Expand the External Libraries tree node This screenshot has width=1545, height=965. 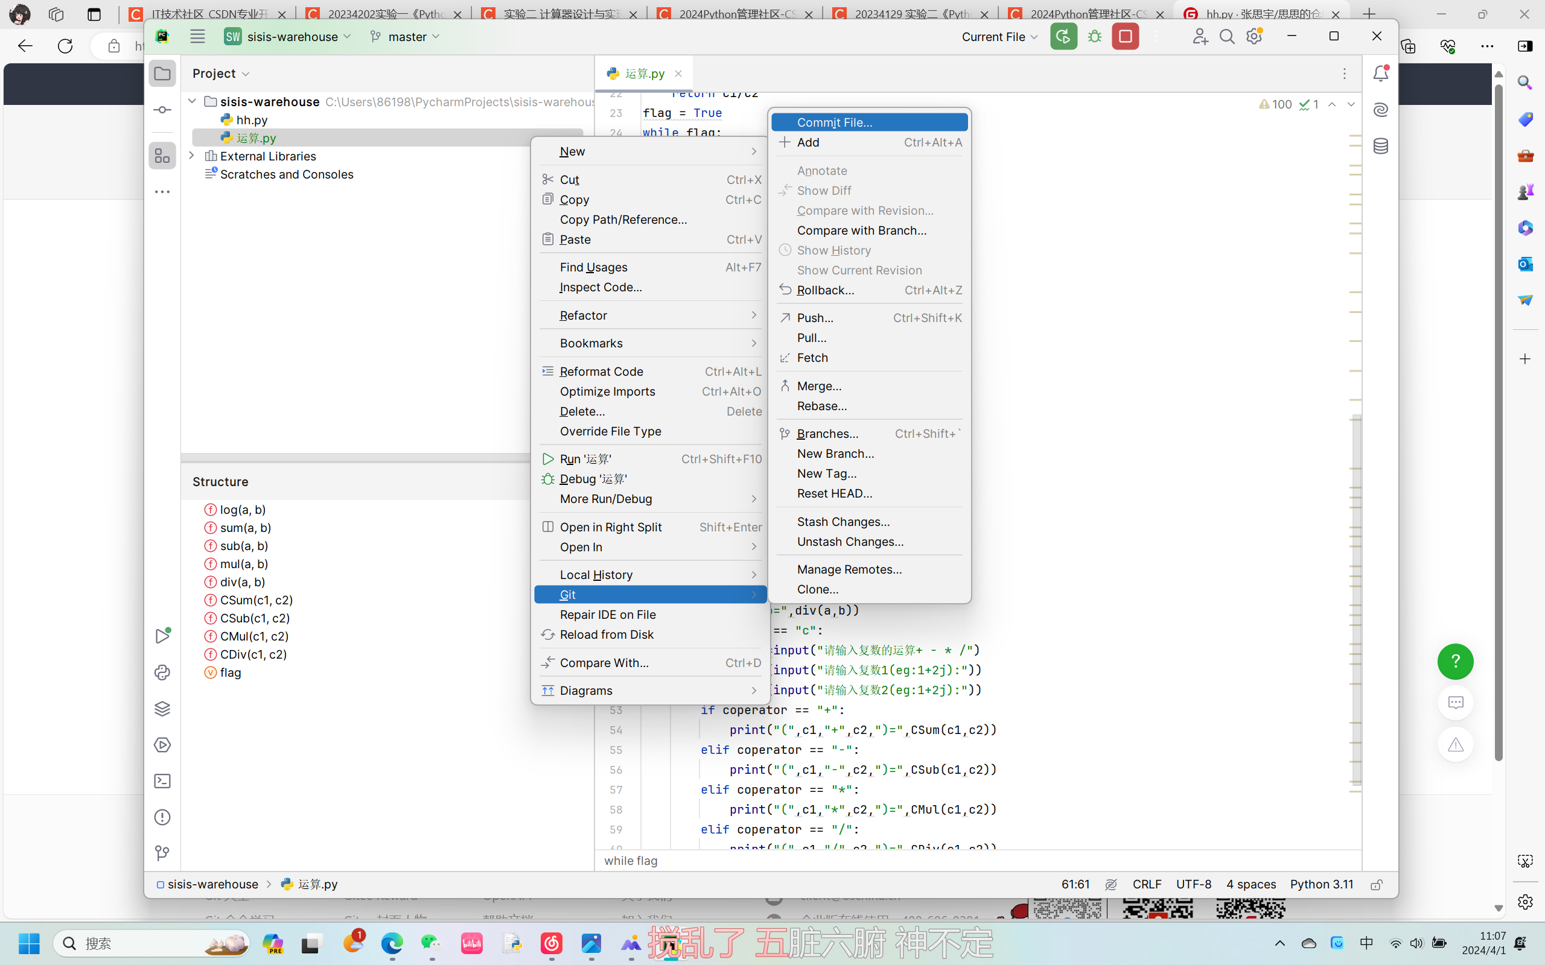pyautogui.click(x=191, y=156)
